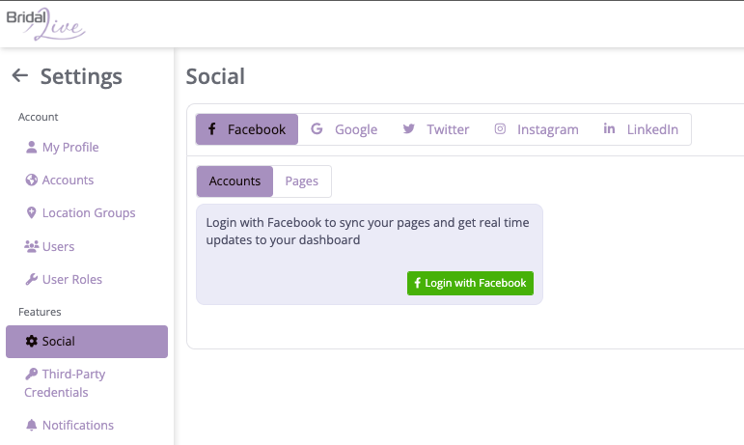Viewport: 744px width, 445px height.
Task: Click the LinkedIn in icon
Action: [609, 128]
